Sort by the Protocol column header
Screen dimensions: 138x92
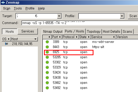coord(70,37)
